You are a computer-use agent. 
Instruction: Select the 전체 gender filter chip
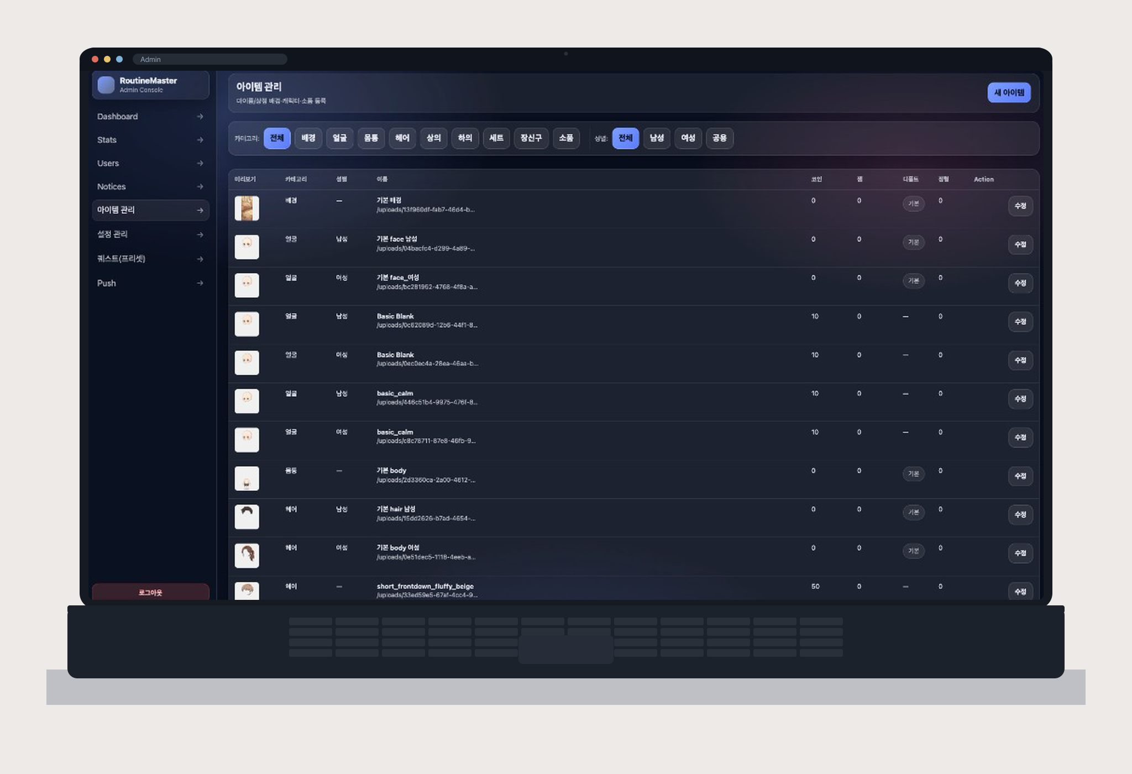coord(626,138)
